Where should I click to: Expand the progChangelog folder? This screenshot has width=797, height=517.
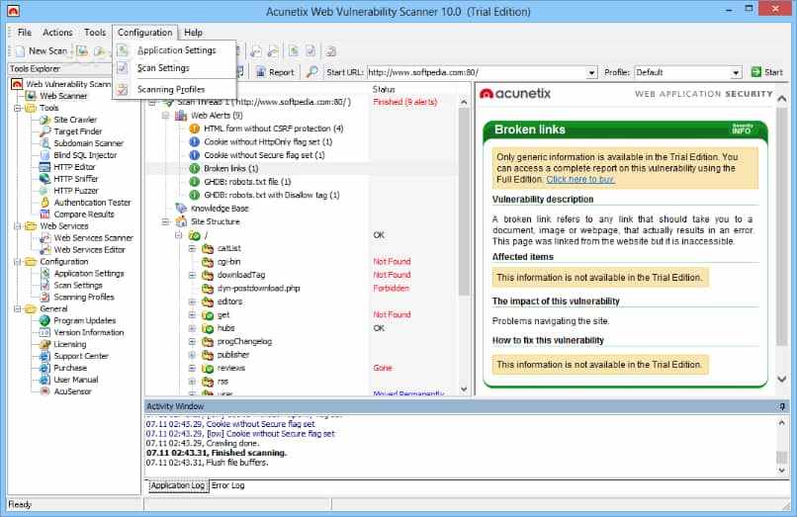point(192,342)
